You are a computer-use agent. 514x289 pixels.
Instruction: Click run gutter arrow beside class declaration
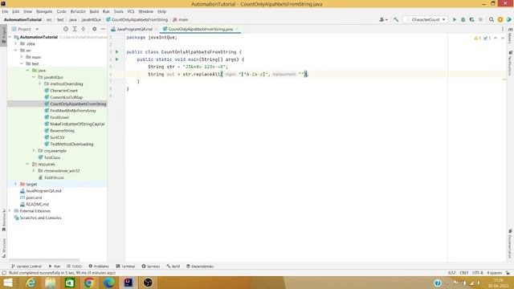point(117,51)
